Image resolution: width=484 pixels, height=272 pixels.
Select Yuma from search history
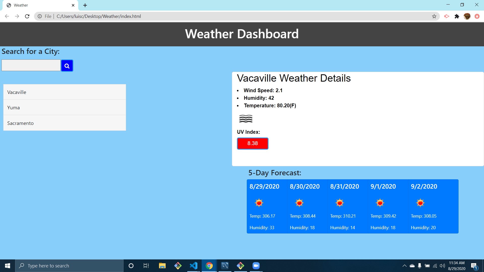point(65,108)
